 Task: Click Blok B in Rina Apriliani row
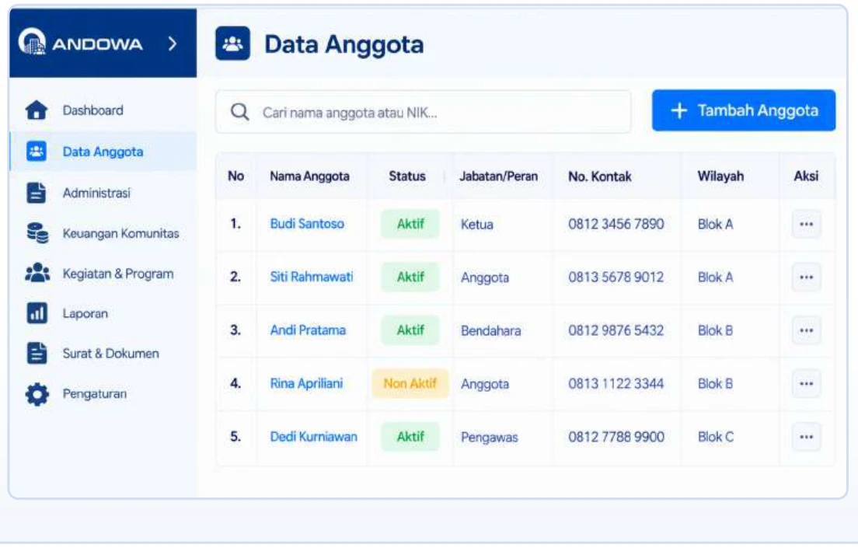click(715, 383)
